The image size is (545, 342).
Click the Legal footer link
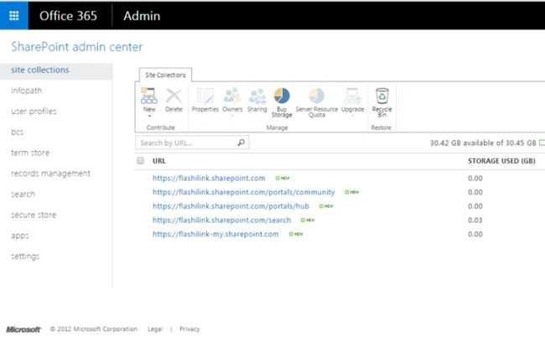155,329
